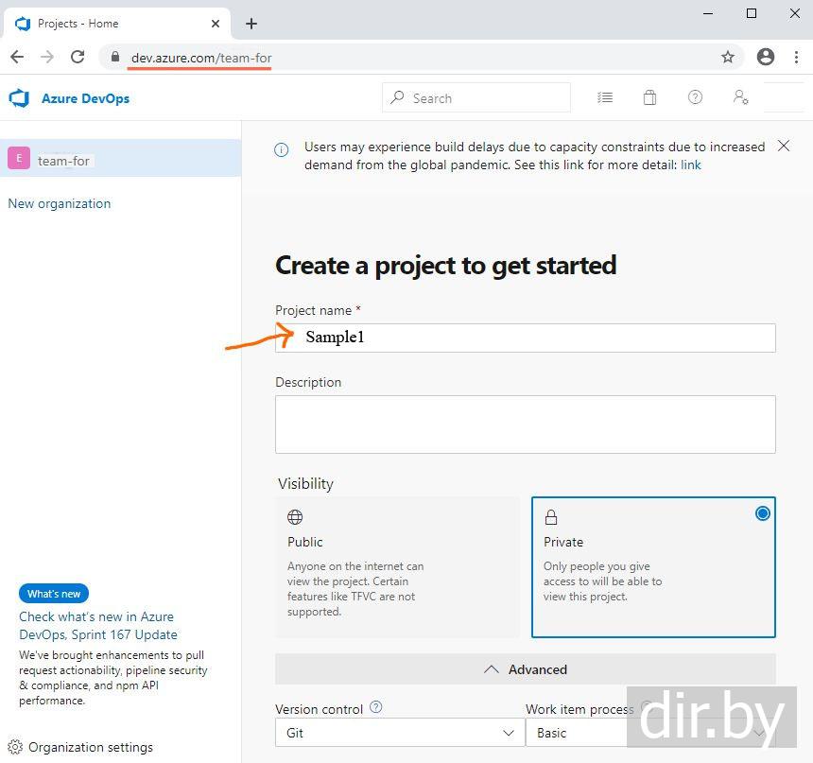
Task: Click the search magnifier icon
Action: click(x=397, y=97)
